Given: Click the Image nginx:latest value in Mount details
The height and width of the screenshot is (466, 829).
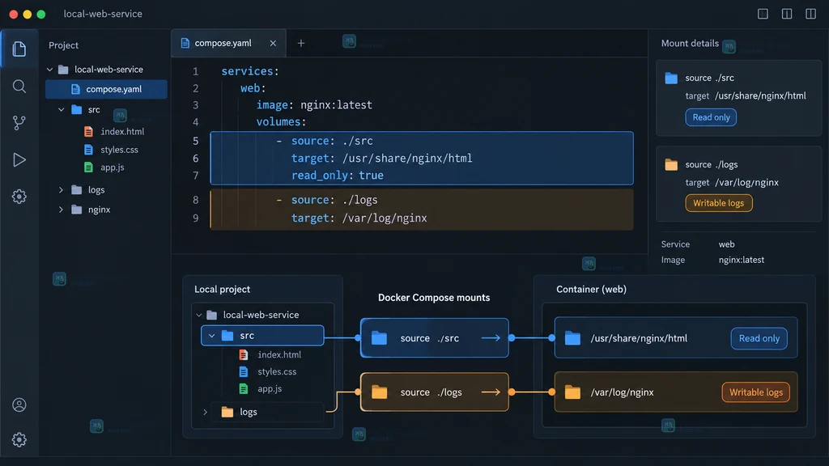Looking at the screenshot, I should [x=742, y=260].
